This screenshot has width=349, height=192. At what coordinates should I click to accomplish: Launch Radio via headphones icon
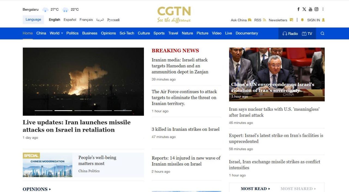point(285,34)
